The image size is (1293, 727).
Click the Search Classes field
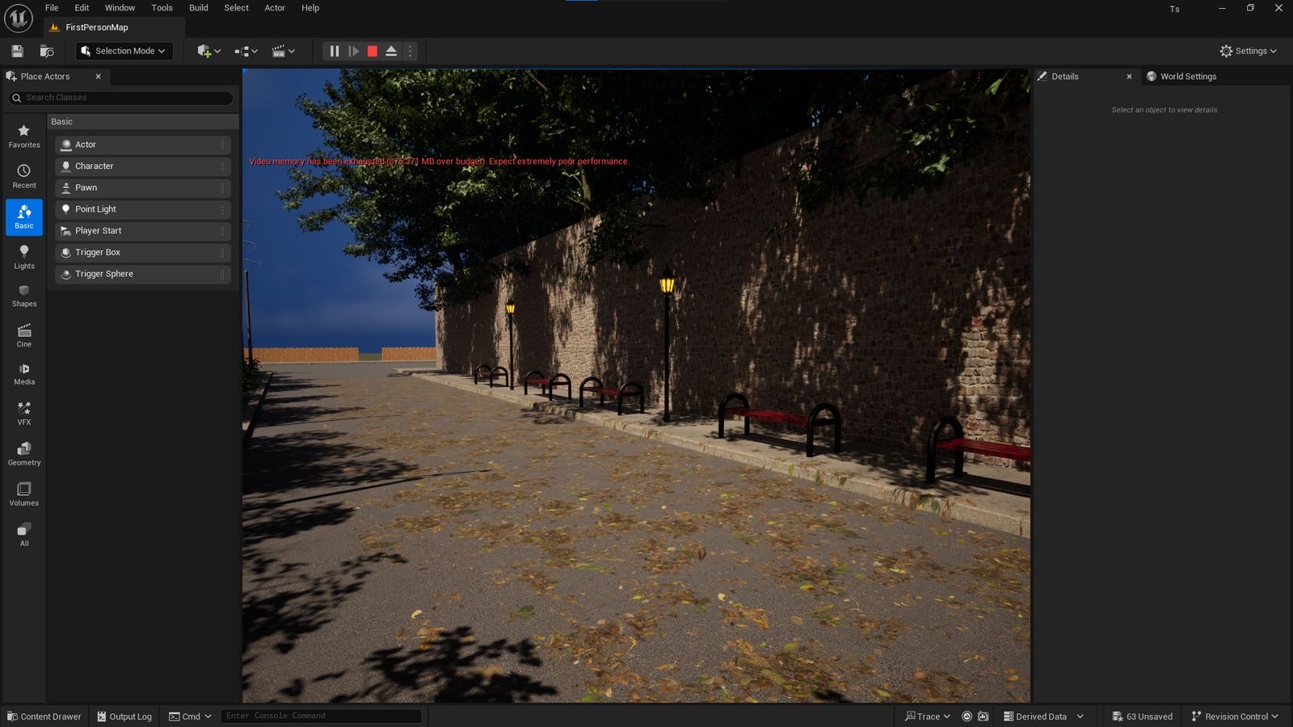[121, 98]
